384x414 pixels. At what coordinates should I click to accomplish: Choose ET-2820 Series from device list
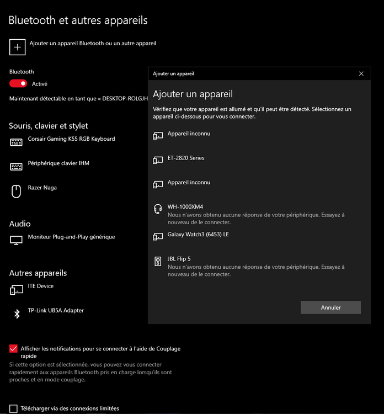186,158
